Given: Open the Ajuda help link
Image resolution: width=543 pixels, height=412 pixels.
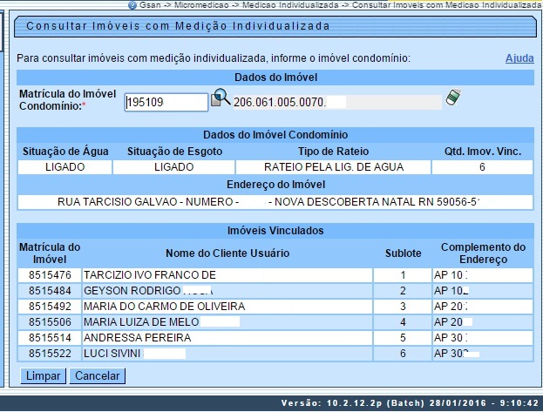Looking at the screenshot, I should pyautogui.click(x=519, y=58).
